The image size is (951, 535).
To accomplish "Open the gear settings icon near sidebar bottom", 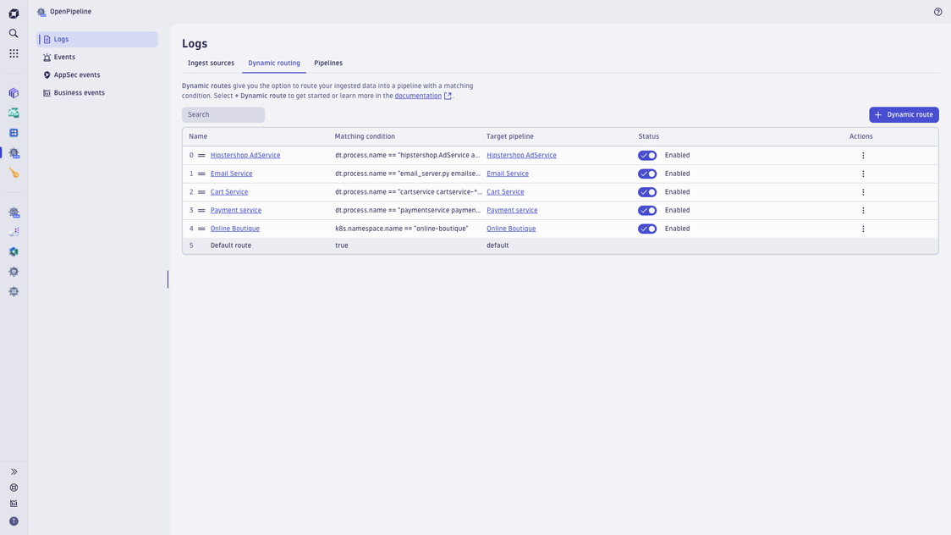I will (13, 488).
